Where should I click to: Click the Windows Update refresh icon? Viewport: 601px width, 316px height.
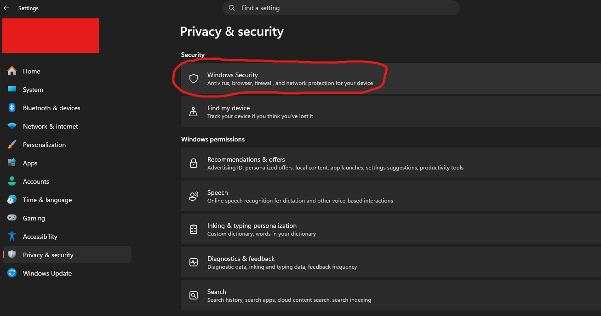(12, 273)
